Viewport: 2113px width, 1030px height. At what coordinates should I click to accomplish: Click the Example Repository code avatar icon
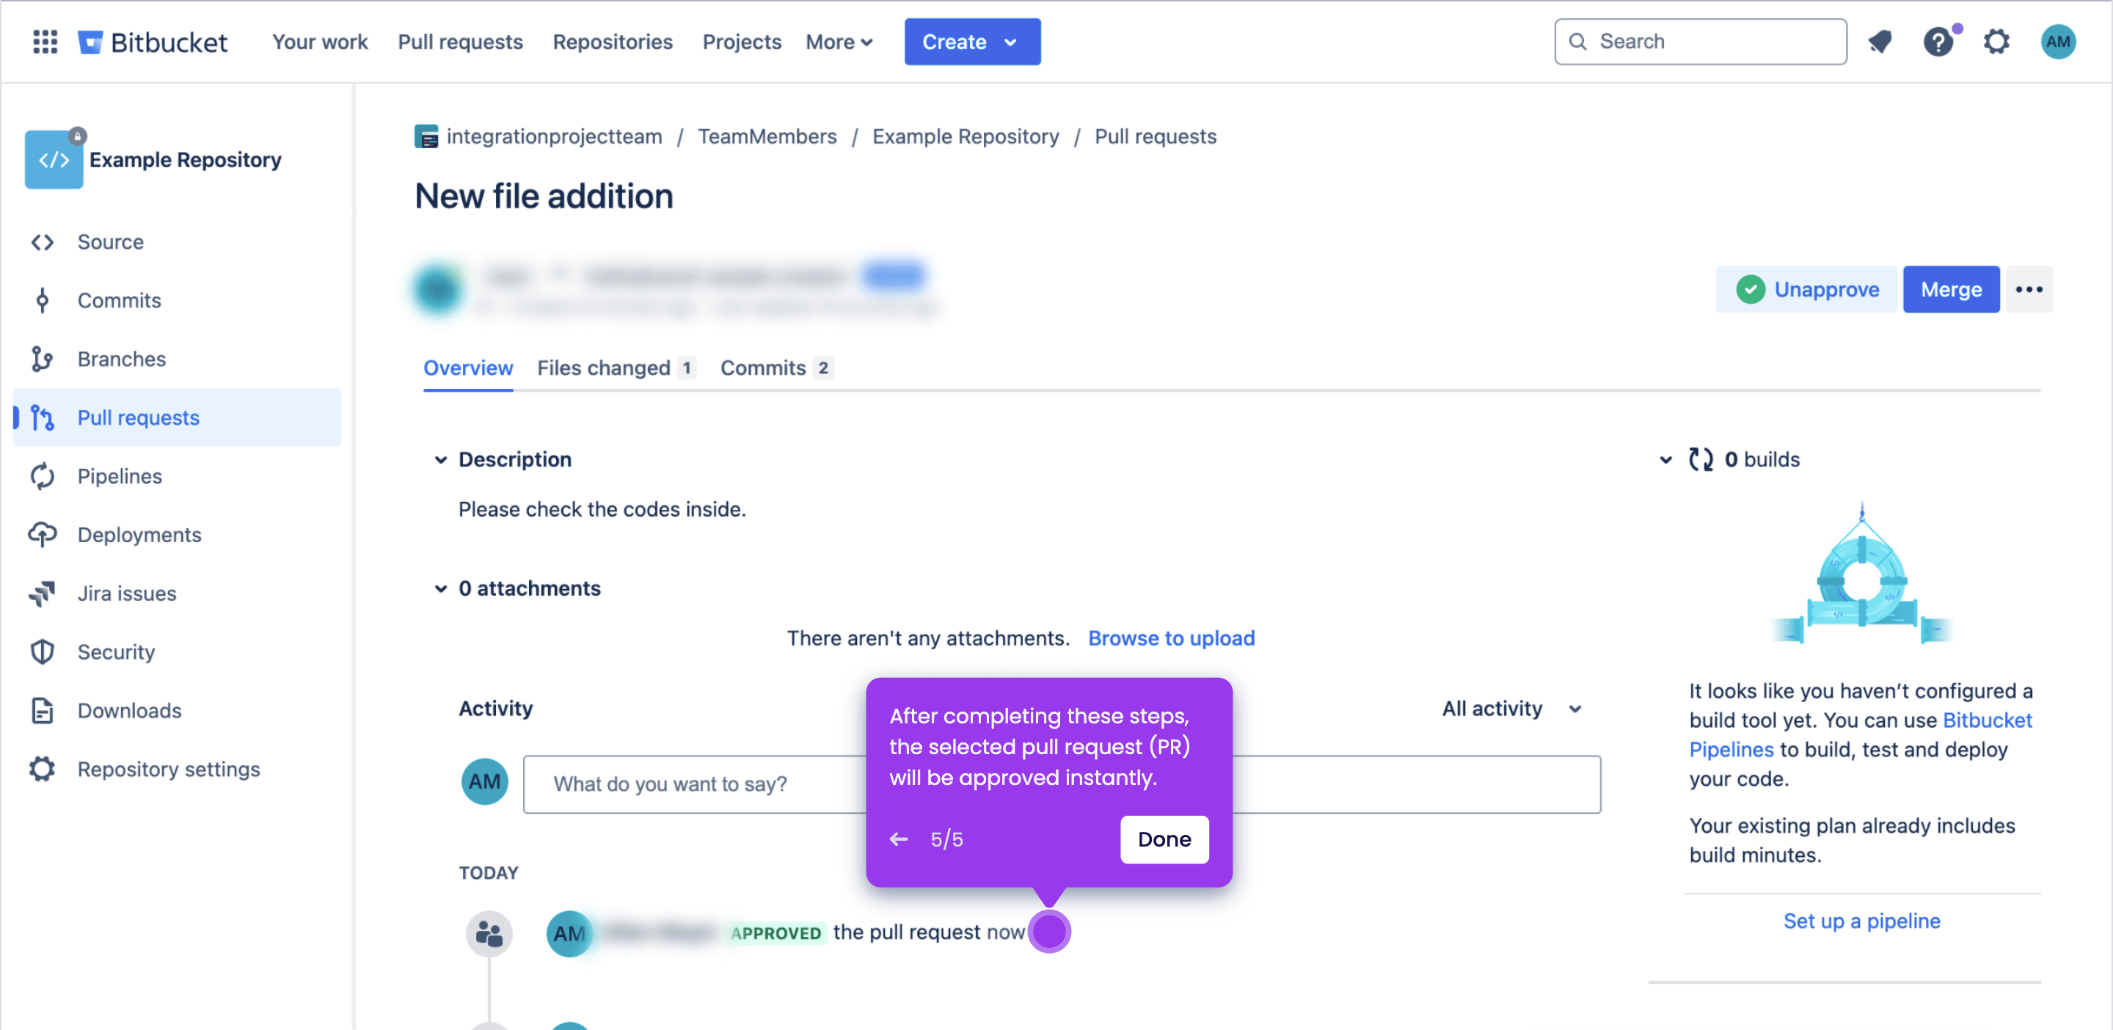tap(54, 160)
